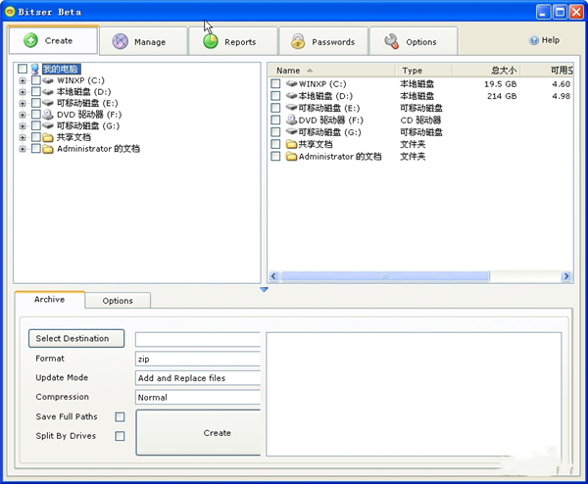Enable the Save Full Paths checkbox
This screenshot has height=484, width=588.
coord(120,416)
